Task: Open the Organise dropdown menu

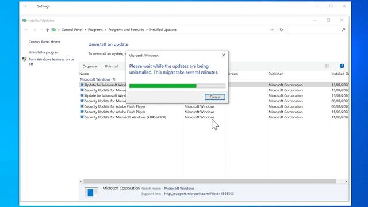Action: tap(91, 66)
